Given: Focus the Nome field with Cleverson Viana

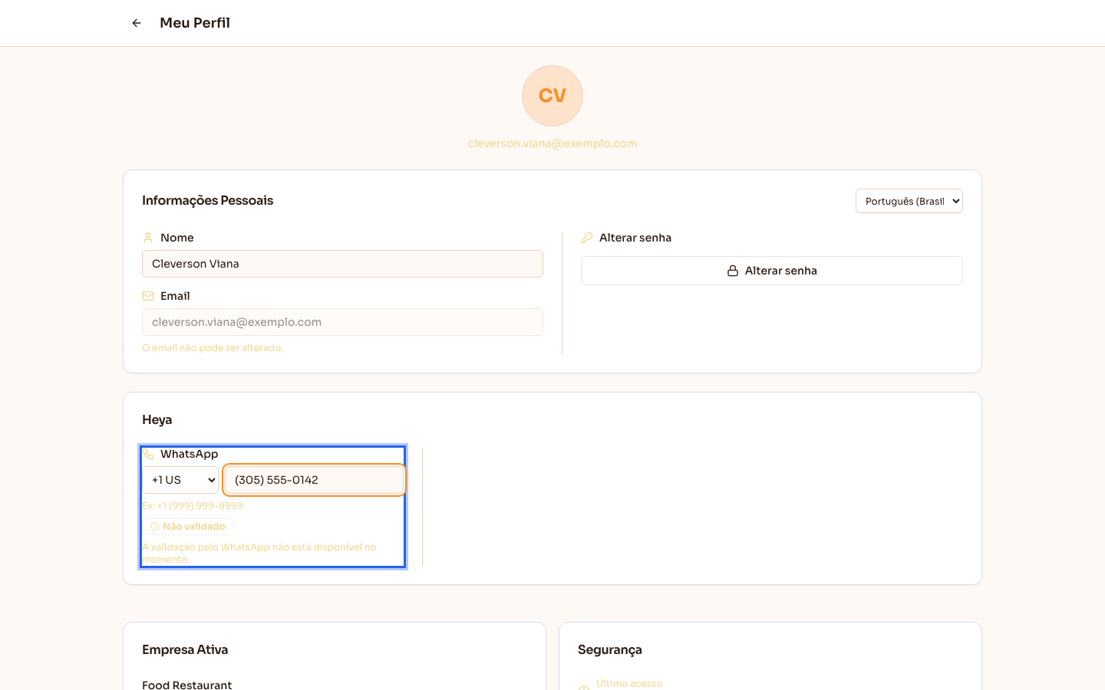Looking at the screenshot, I should pyautogui.click(x=342, y=264).
